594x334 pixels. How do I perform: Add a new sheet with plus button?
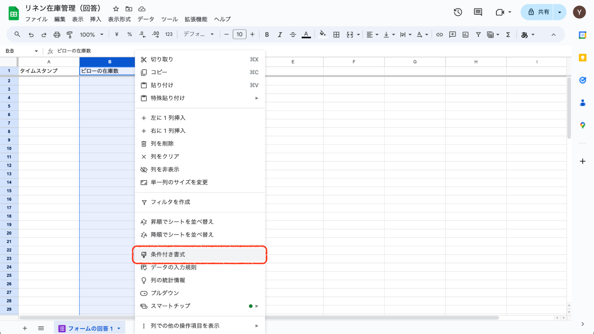(x=25, y=328)
